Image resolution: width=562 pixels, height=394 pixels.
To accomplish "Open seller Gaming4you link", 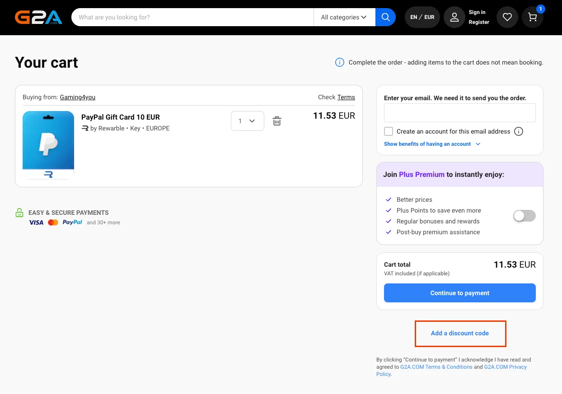I will coord(78,97).
